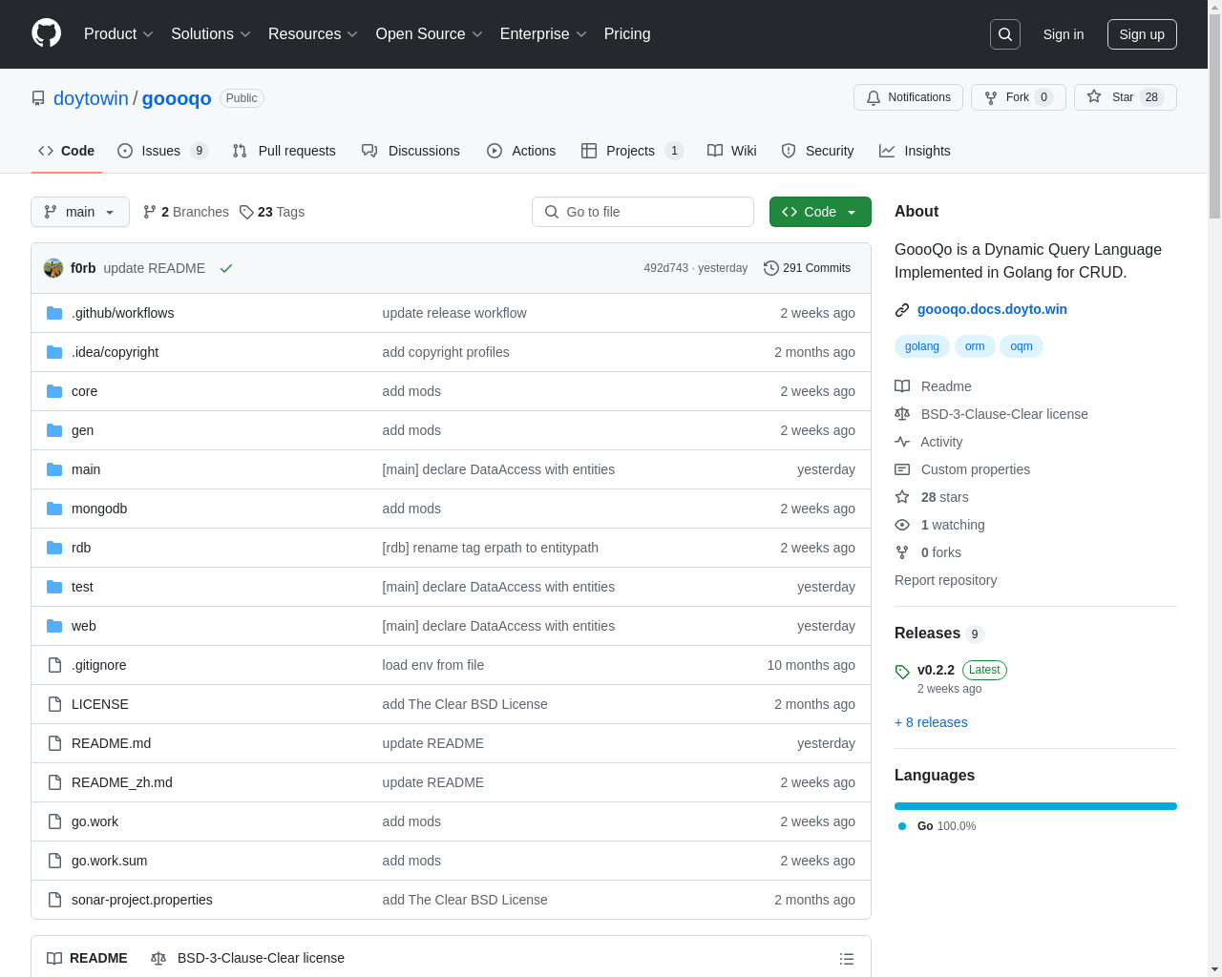Open the test folder
Image resolution: width=1222 pixels, height=977 pixels.
(x=82, y=587)
